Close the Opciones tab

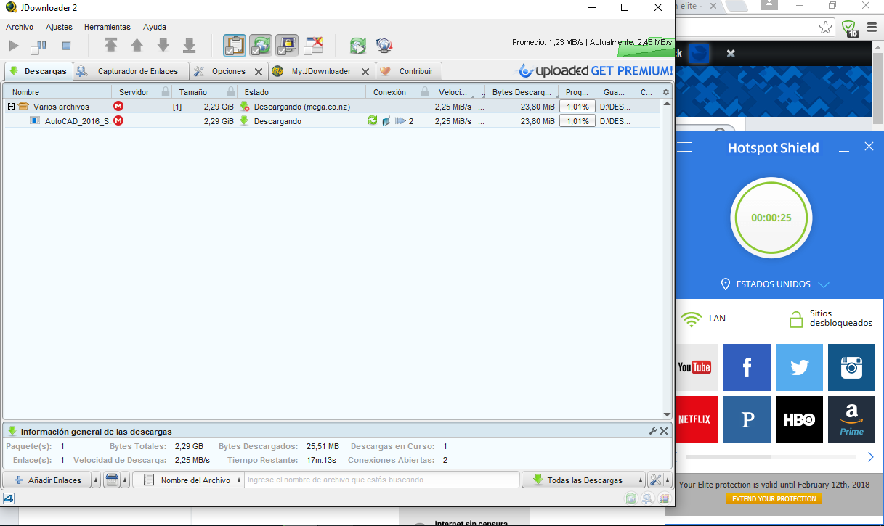tap(258, 72)
